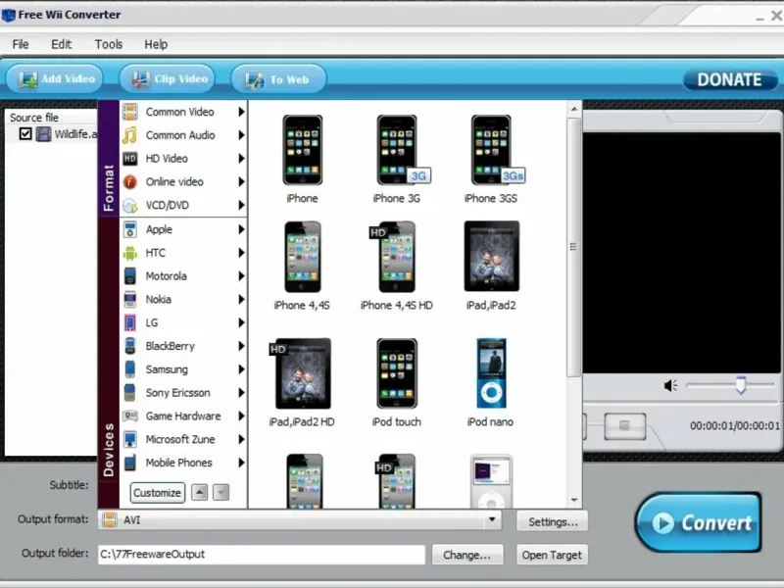
Task: Open the Help menu
Action: point(156,44)
